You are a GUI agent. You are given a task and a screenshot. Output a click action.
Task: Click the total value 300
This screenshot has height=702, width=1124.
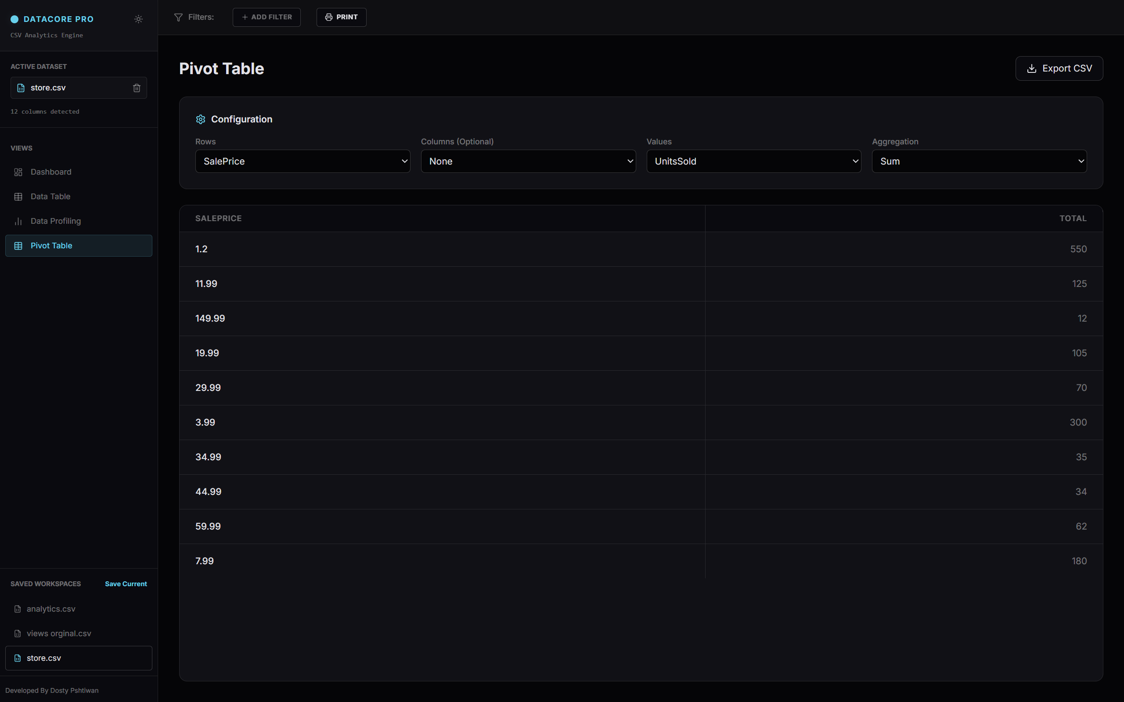(1078, 423)
